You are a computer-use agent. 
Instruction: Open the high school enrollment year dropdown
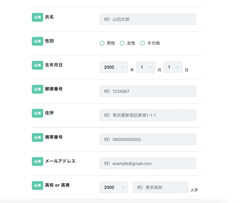(x=114, y=187)
